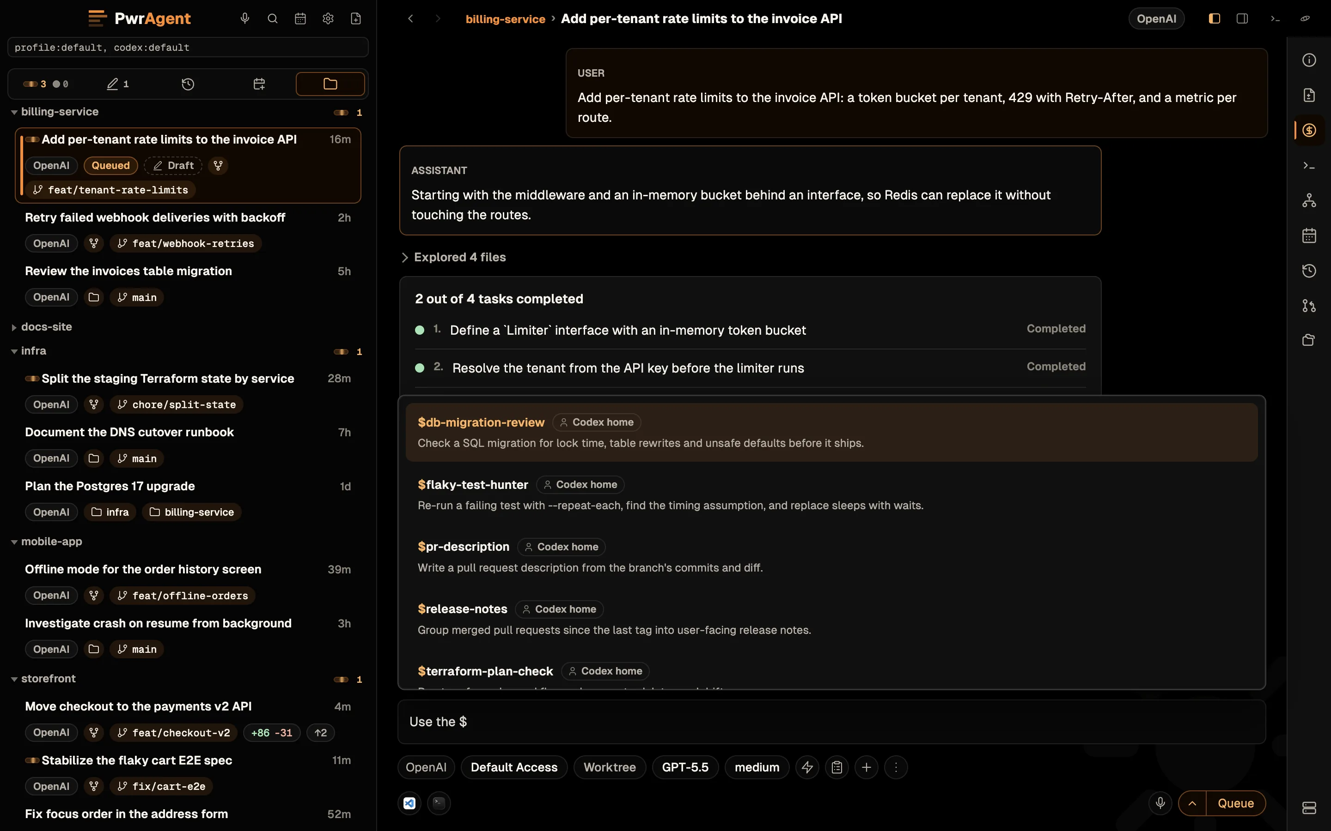Open the server icon at the bottom of the right rail
1331x831 pixels.
(1309, 808)
